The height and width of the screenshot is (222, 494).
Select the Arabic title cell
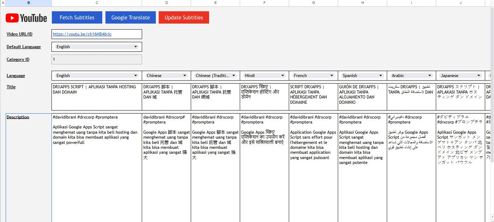click(411, 97)
